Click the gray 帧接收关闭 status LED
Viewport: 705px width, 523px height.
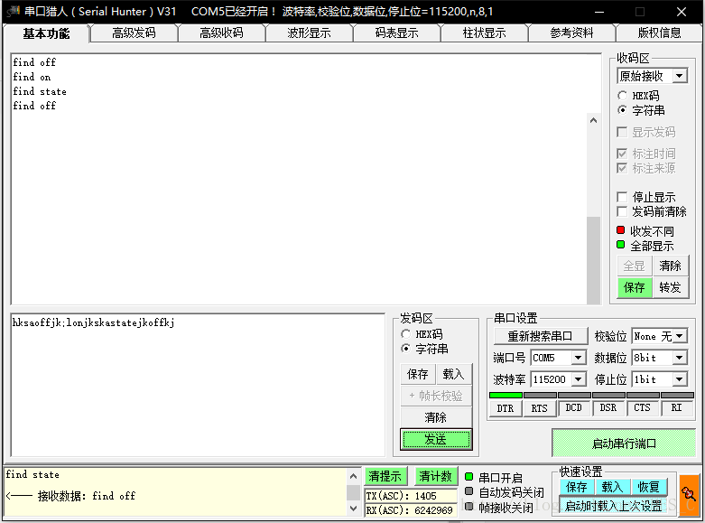click(x=468, y=507)
